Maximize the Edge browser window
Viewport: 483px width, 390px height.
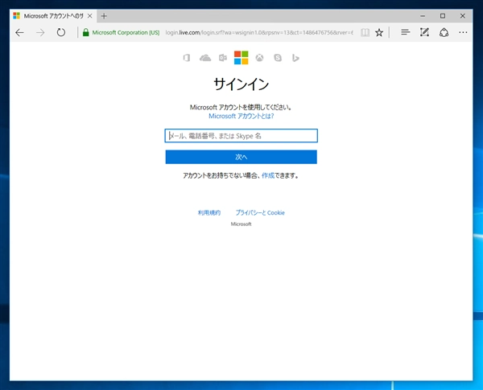[x=443, y=16]
